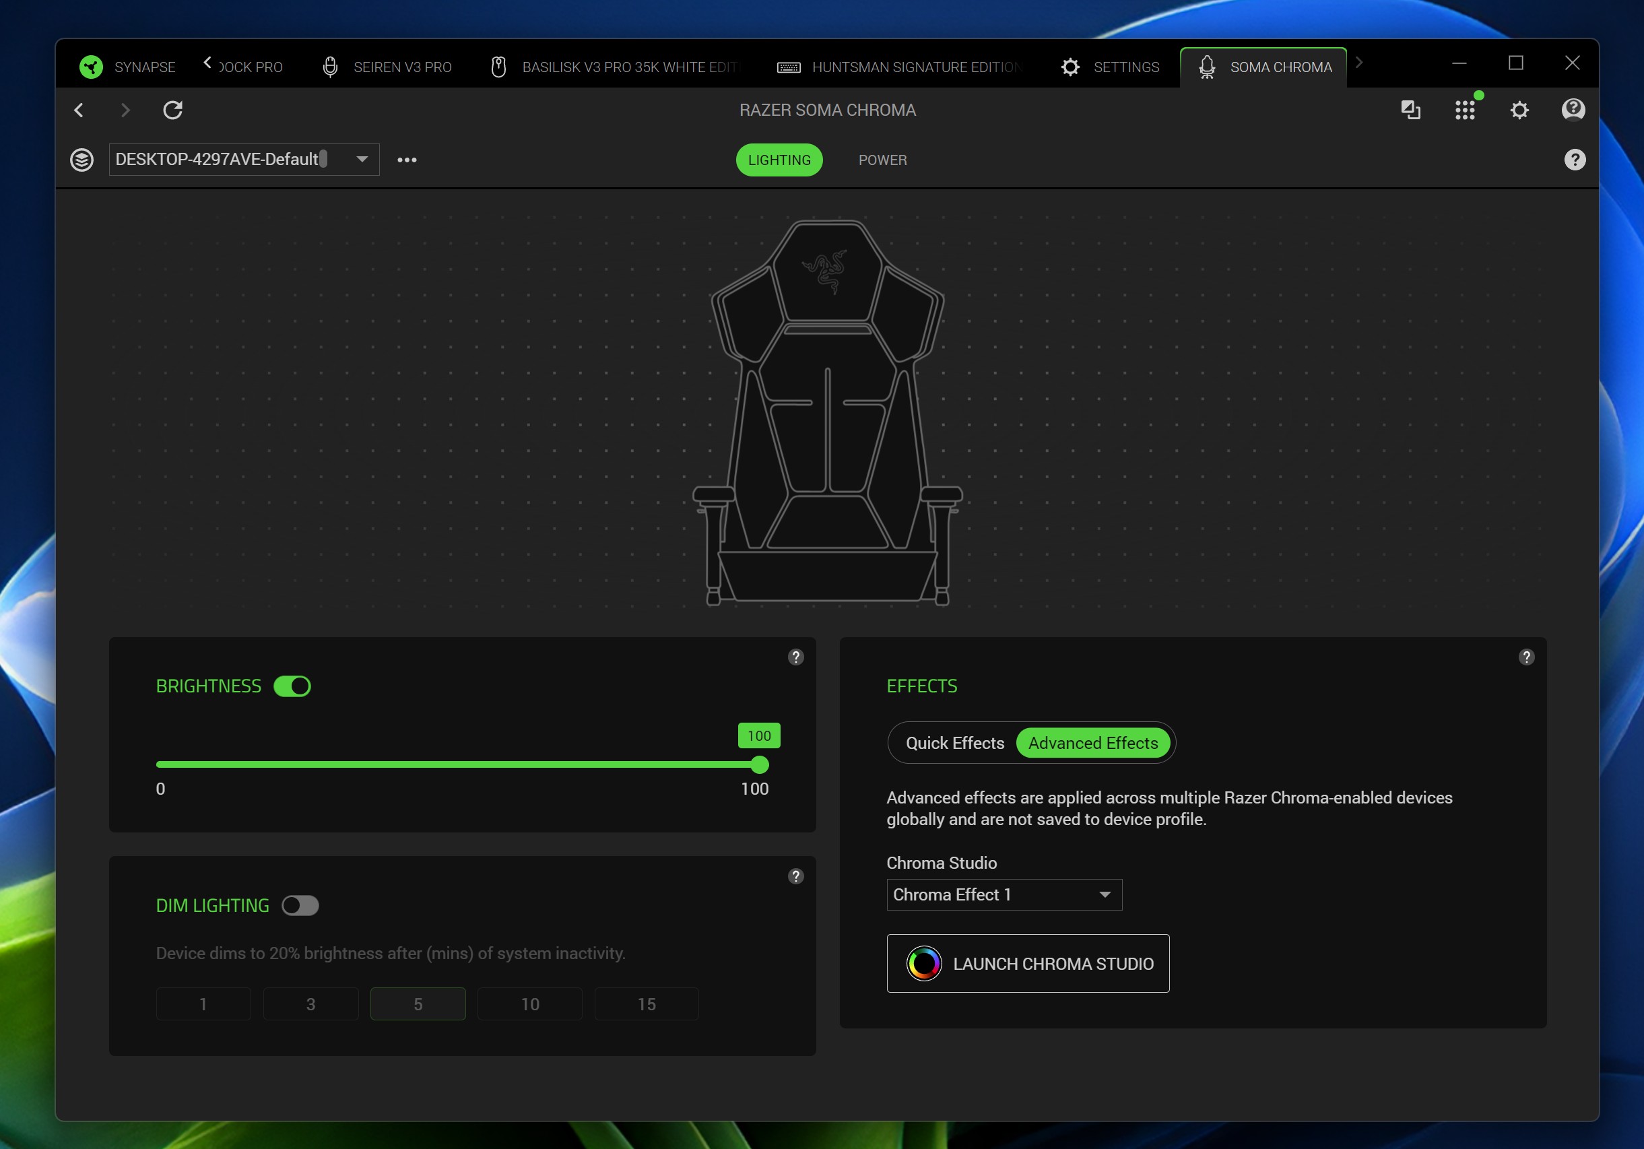This screenshot has height=1149, width=1644.
Task: Click the Razer Synapse logo icon
Action: click(x=91, y=67)
